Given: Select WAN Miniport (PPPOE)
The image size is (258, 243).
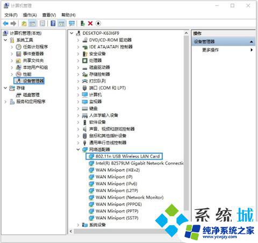Looking at the screenshot, I should [x=119, y=204].
